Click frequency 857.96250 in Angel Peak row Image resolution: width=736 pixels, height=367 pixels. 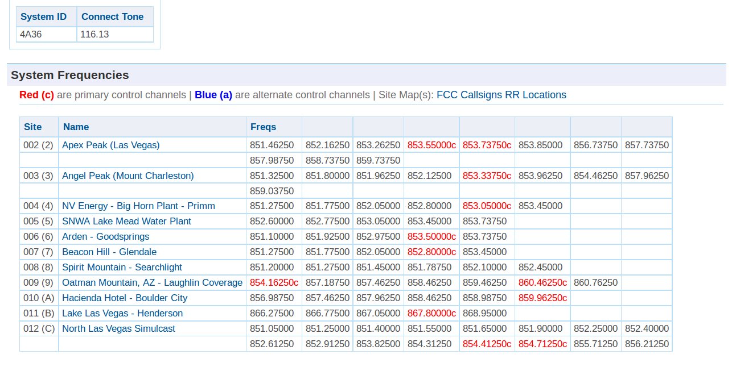point(647,176)
